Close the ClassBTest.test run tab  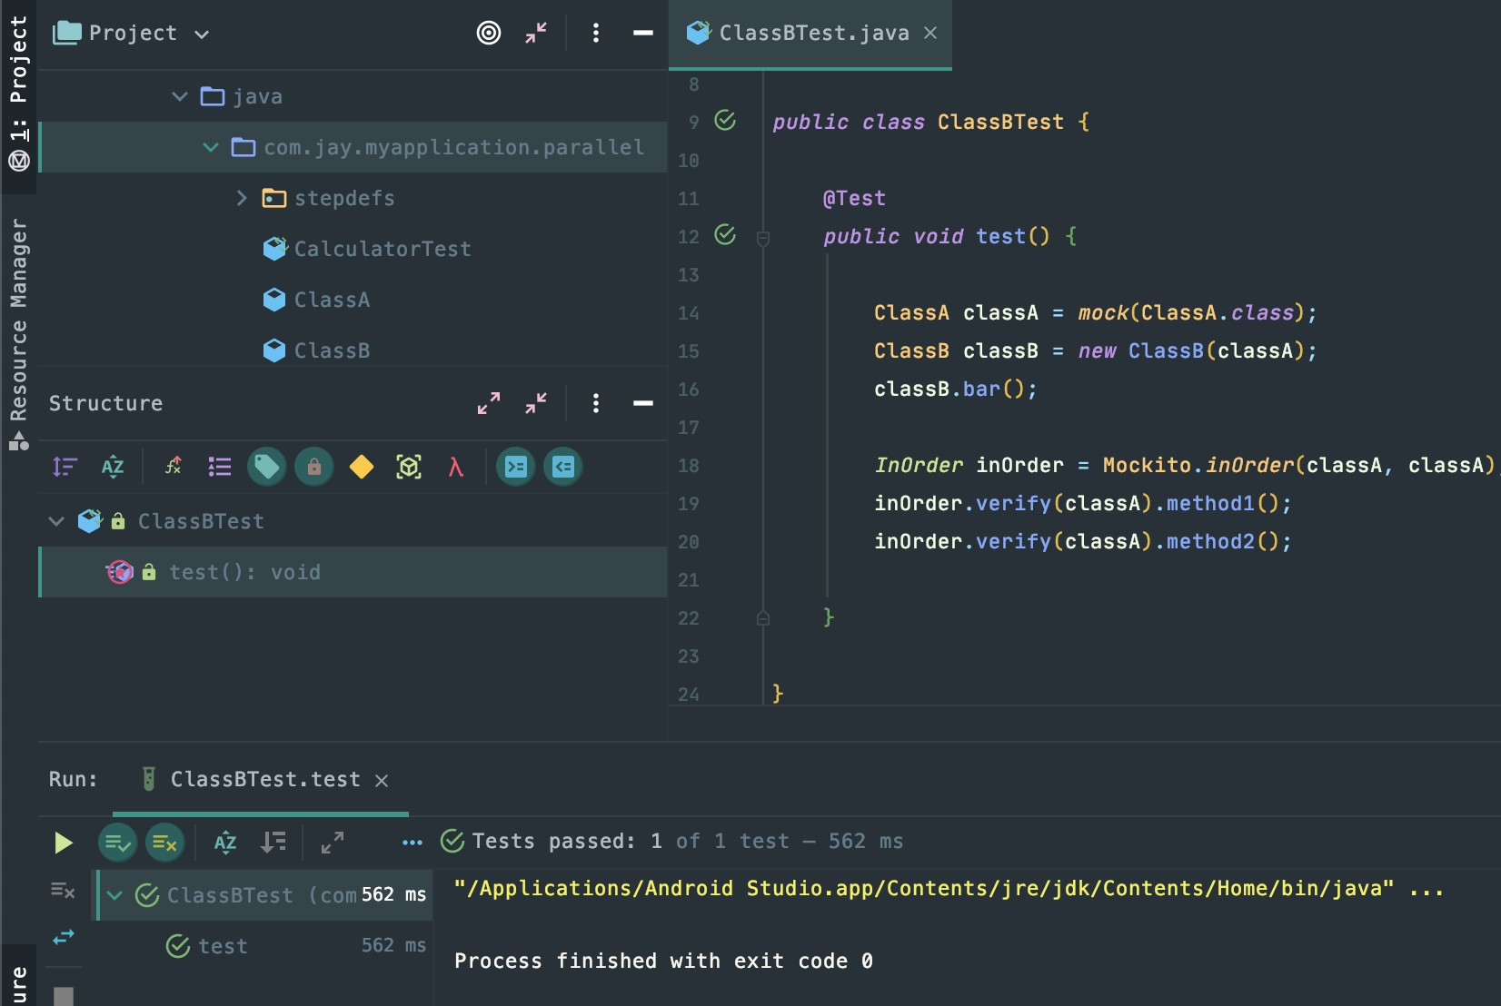coord(382,781)
